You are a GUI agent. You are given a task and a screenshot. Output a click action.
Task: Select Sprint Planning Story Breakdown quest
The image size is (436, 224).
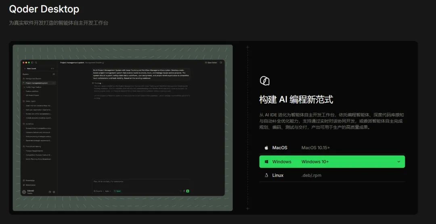tap(38, 159)
